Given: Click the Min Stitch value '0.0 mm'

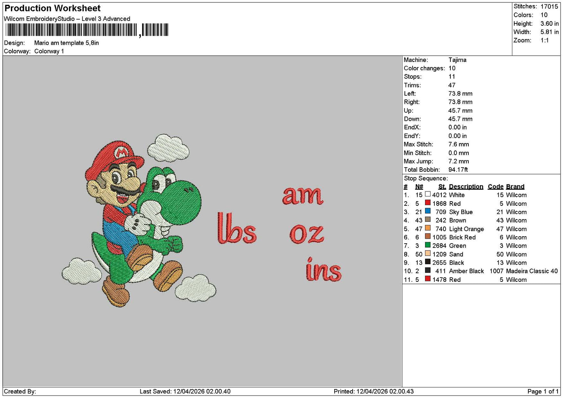Looking at the screenshot, I should [459, 153].
